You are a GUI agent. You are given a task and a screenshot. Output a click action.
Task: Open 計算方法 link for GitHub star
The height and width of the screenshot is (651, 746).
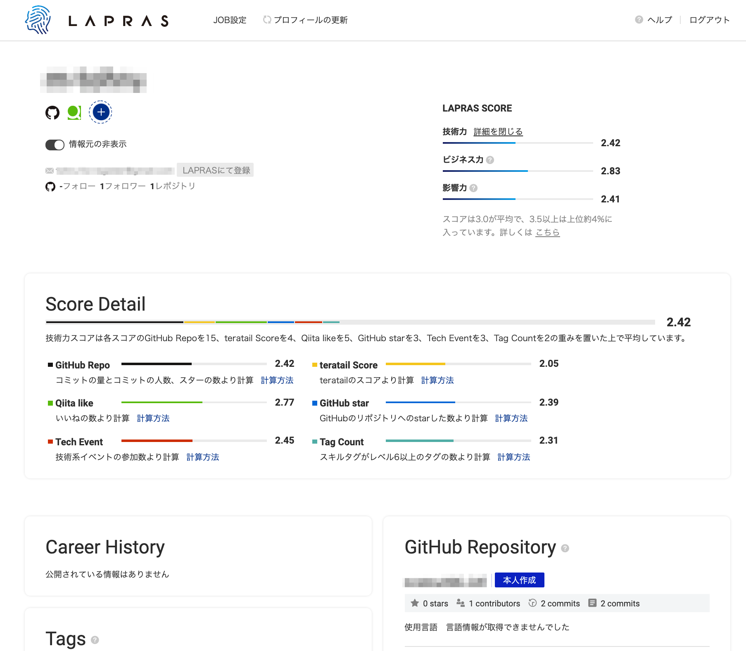click(x=511, y=418)
